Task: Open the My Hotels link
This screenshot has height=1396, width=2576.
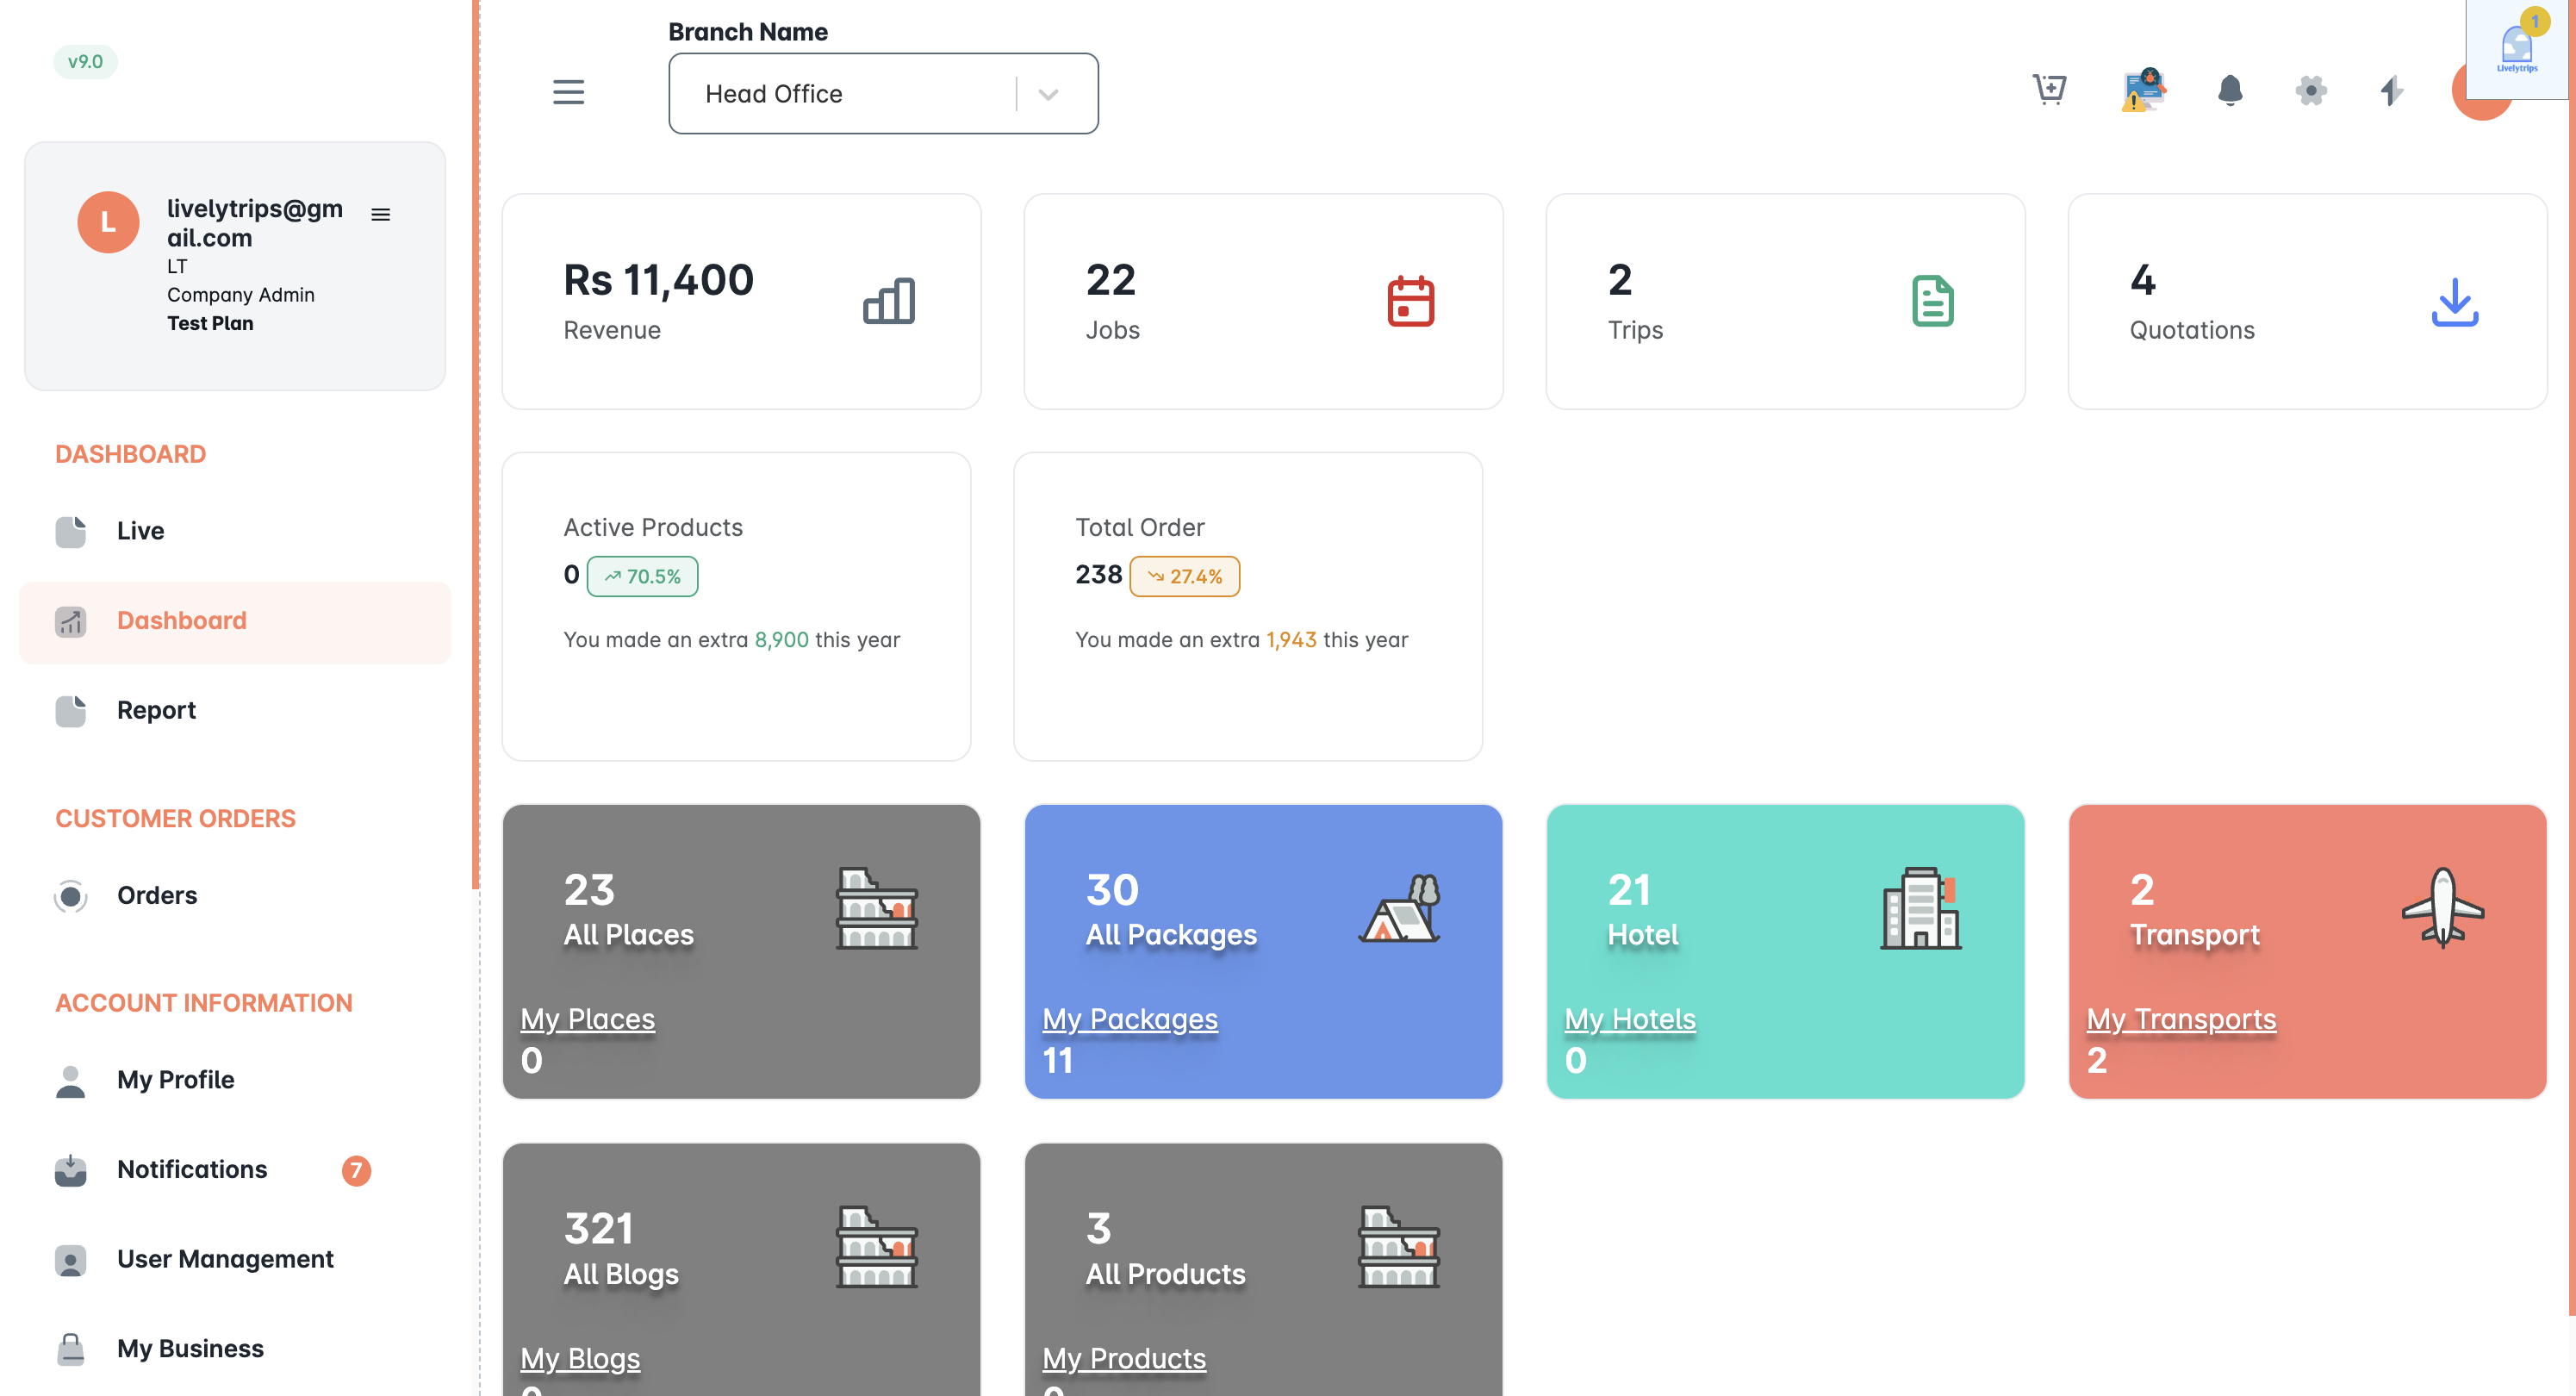Action: [x=1629, y=1018]
